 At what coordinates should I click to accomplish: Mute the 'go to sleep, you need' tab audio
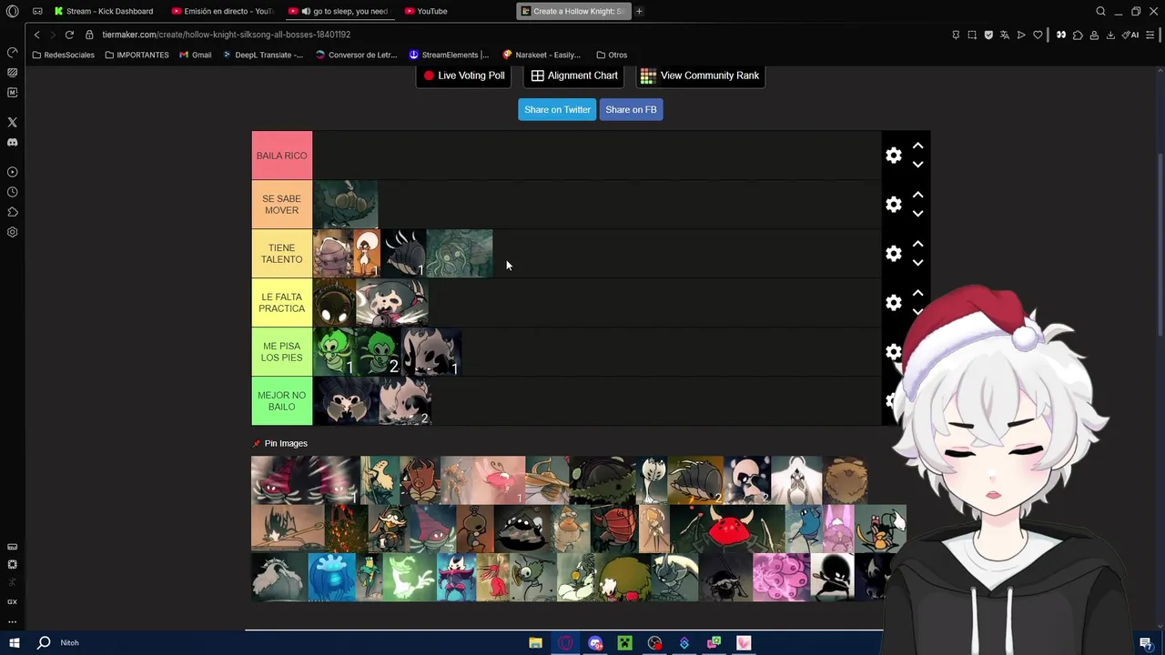[306, 11]
